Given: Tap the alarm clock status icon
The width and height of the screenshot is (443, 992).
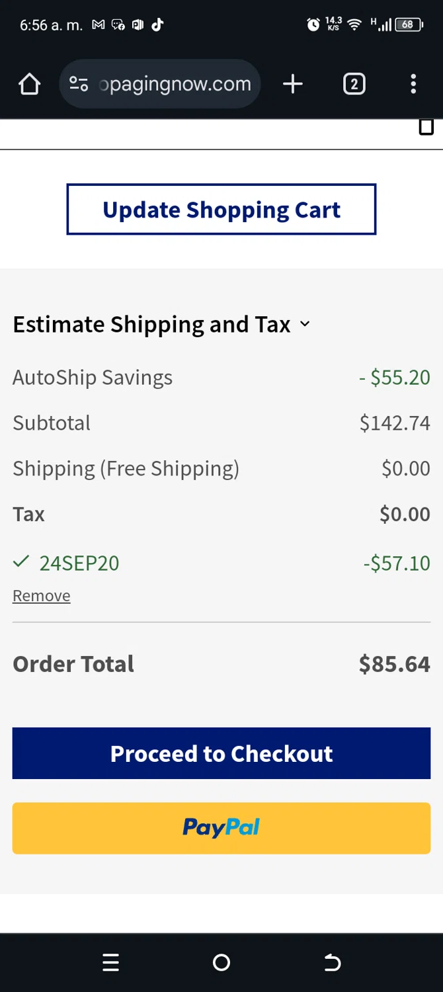Looking at the screenshot, I should point(313,25).
